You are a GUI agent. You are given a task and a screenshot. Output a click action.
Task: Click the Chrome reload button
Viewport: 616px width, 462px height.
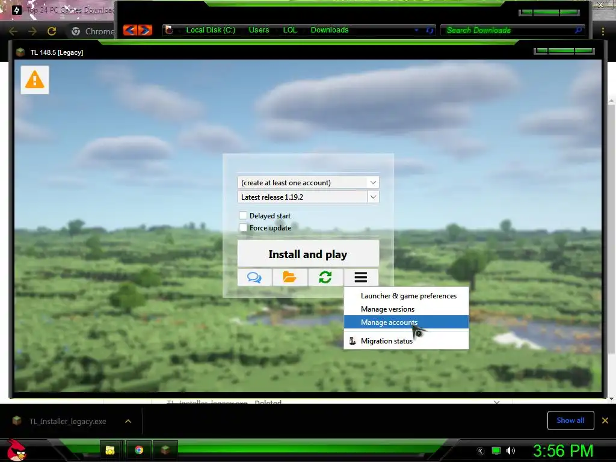click(52, 31)
